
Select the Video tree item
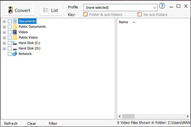point(23,32)
